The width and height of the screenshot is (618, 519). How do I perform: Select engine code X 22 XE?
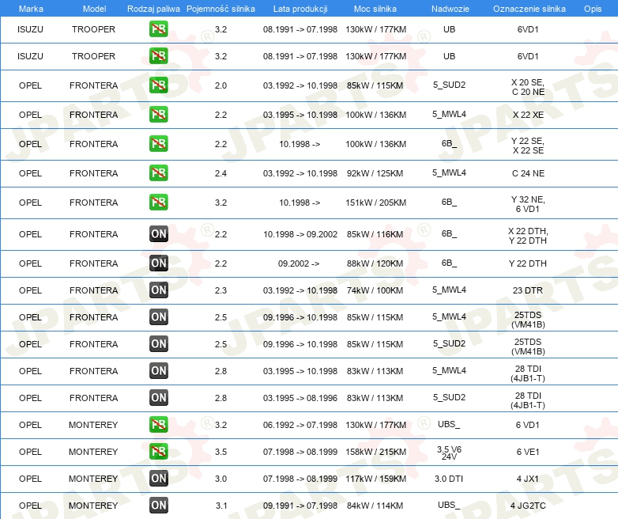click(x=528, y=115)
